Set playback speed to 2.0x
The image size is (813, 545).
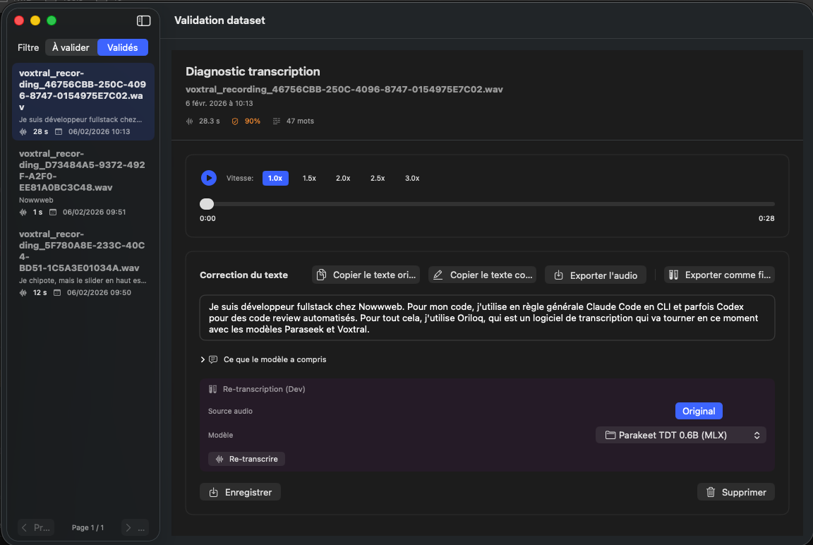pyautogui.click(x=343, y=178)
